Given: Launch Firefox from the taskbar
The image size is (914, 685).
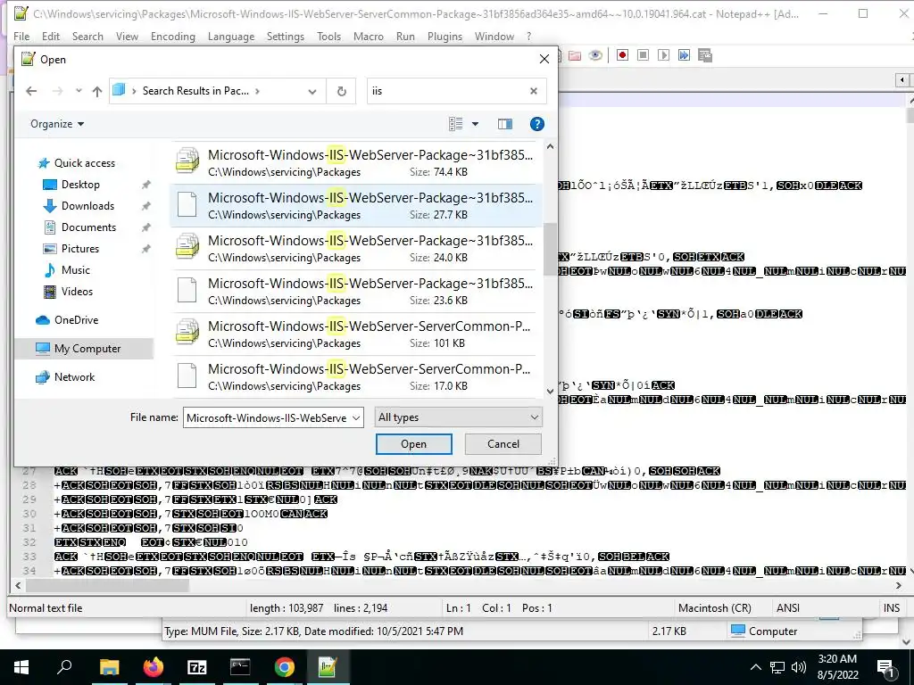Looking at the screenshot, I should 154,667.
